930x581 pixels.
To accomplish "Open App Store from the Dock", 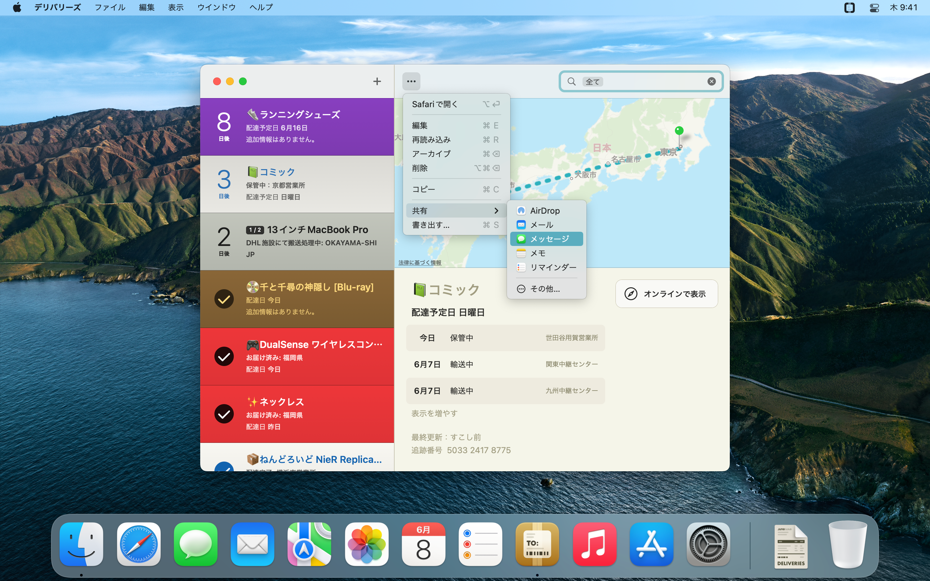I will click(x=651, y=544).
